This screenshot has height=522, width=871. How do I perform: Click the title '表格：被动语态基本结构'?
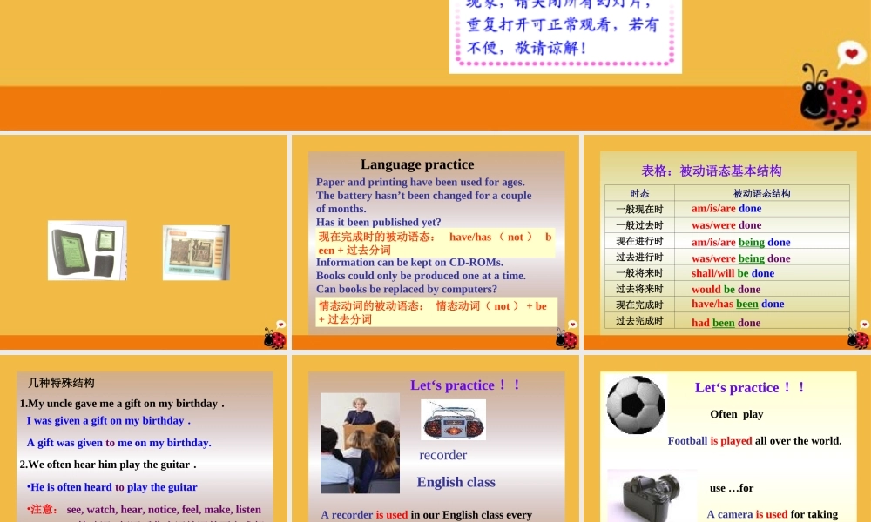[x=712, y=171]
